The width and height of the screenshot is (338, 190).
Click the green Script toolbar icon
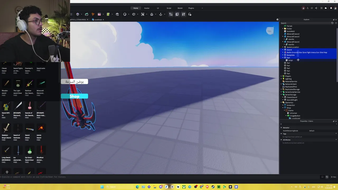(x=108, y=14)
